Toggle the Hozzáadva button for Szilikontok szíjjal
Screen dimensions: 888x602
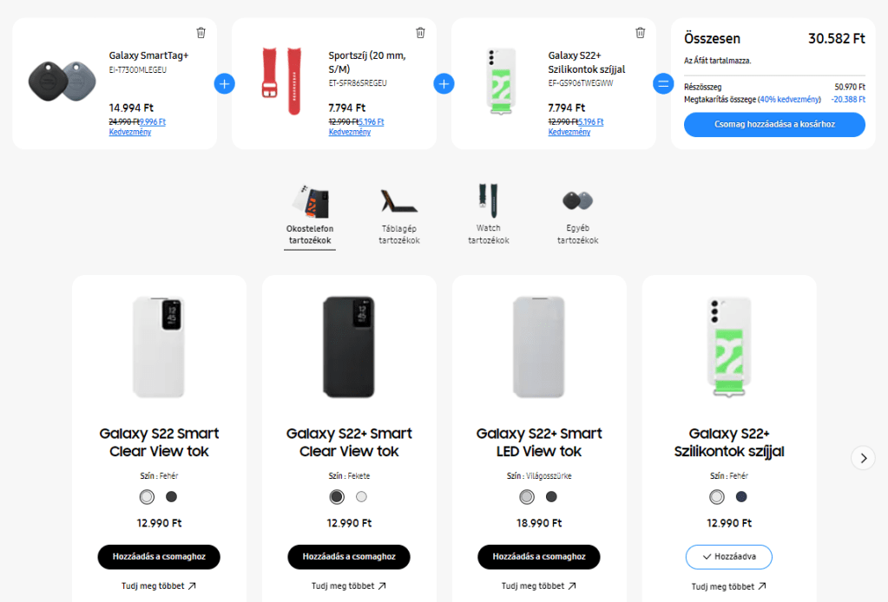[729, 557]
